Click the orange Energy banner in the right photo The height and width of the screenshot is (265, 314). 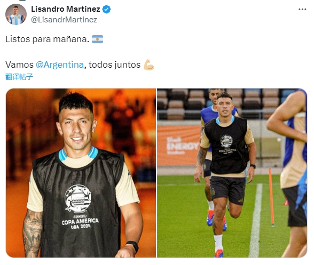pos(178,146)
